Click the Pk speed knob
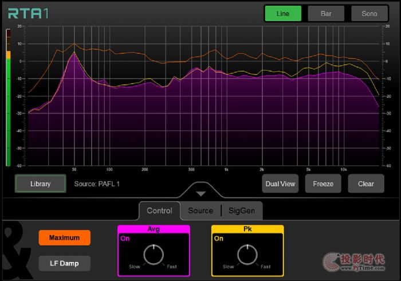This screenshot has width=401, height=281. (247, 255)
